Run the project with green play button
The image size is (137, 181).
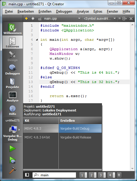[x=12, y=148]
